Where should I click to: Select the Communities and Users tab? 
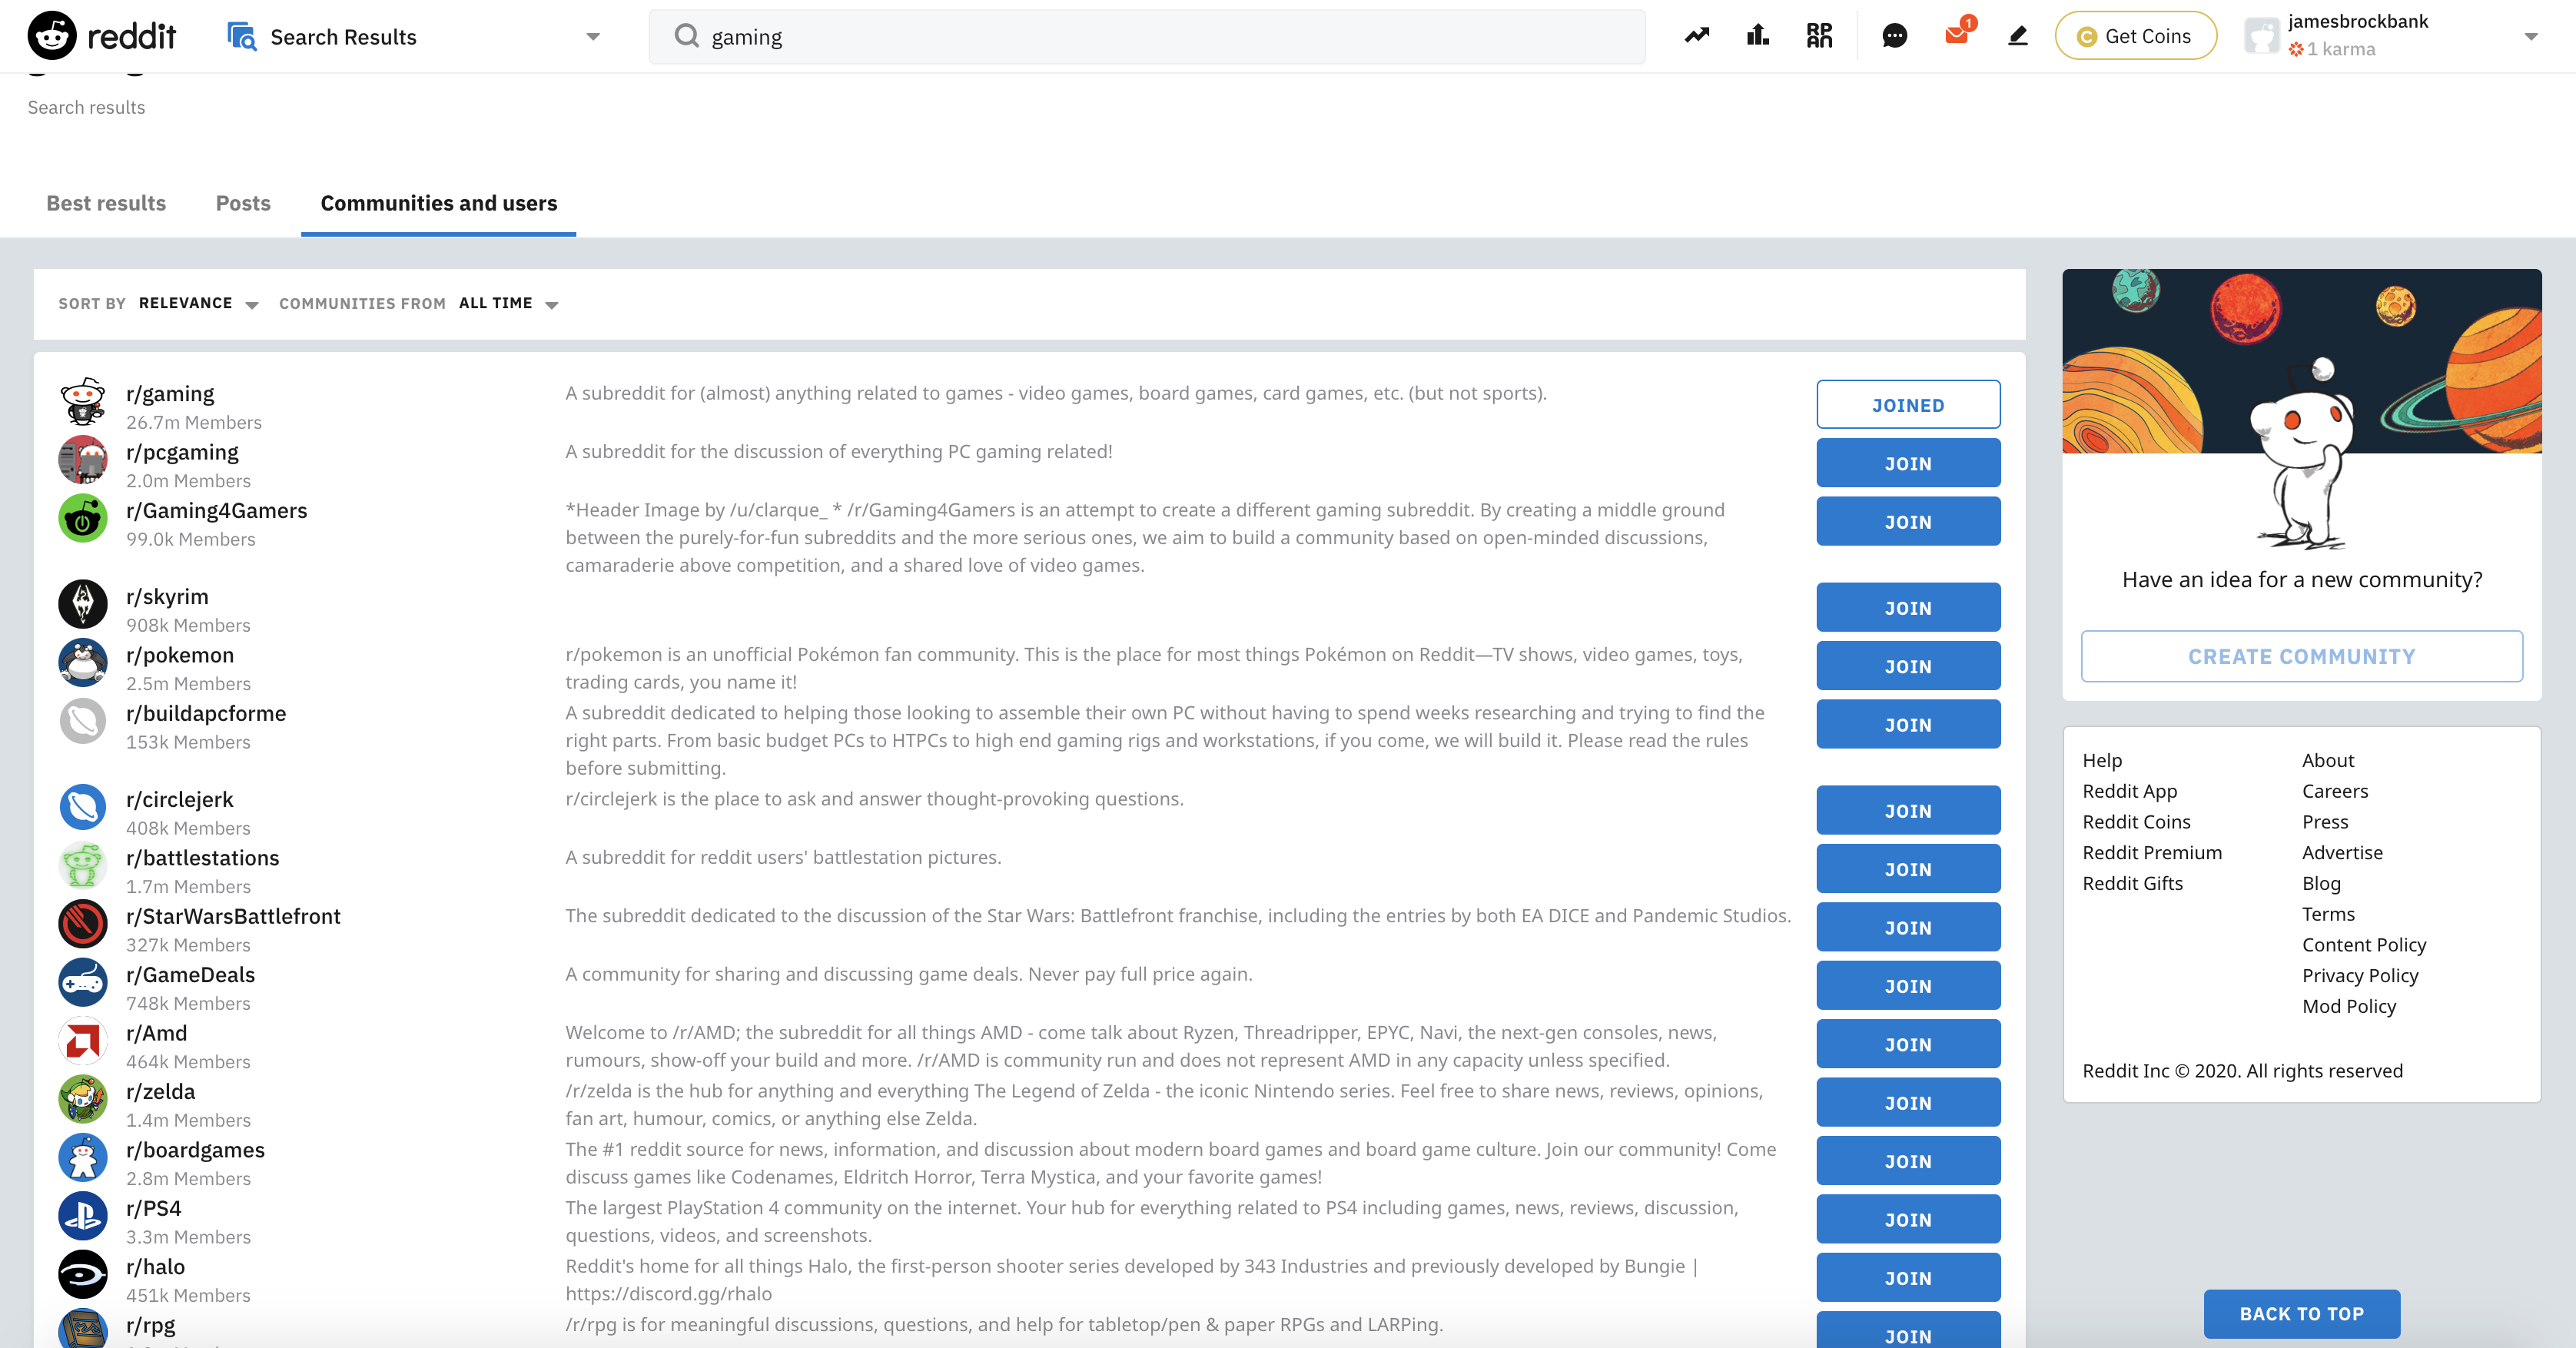[438, 203]
